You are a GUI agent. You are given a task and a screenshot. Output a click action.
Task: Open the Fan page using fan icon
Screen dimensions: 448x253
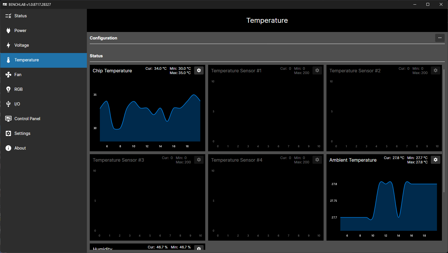tap(8, 75)
